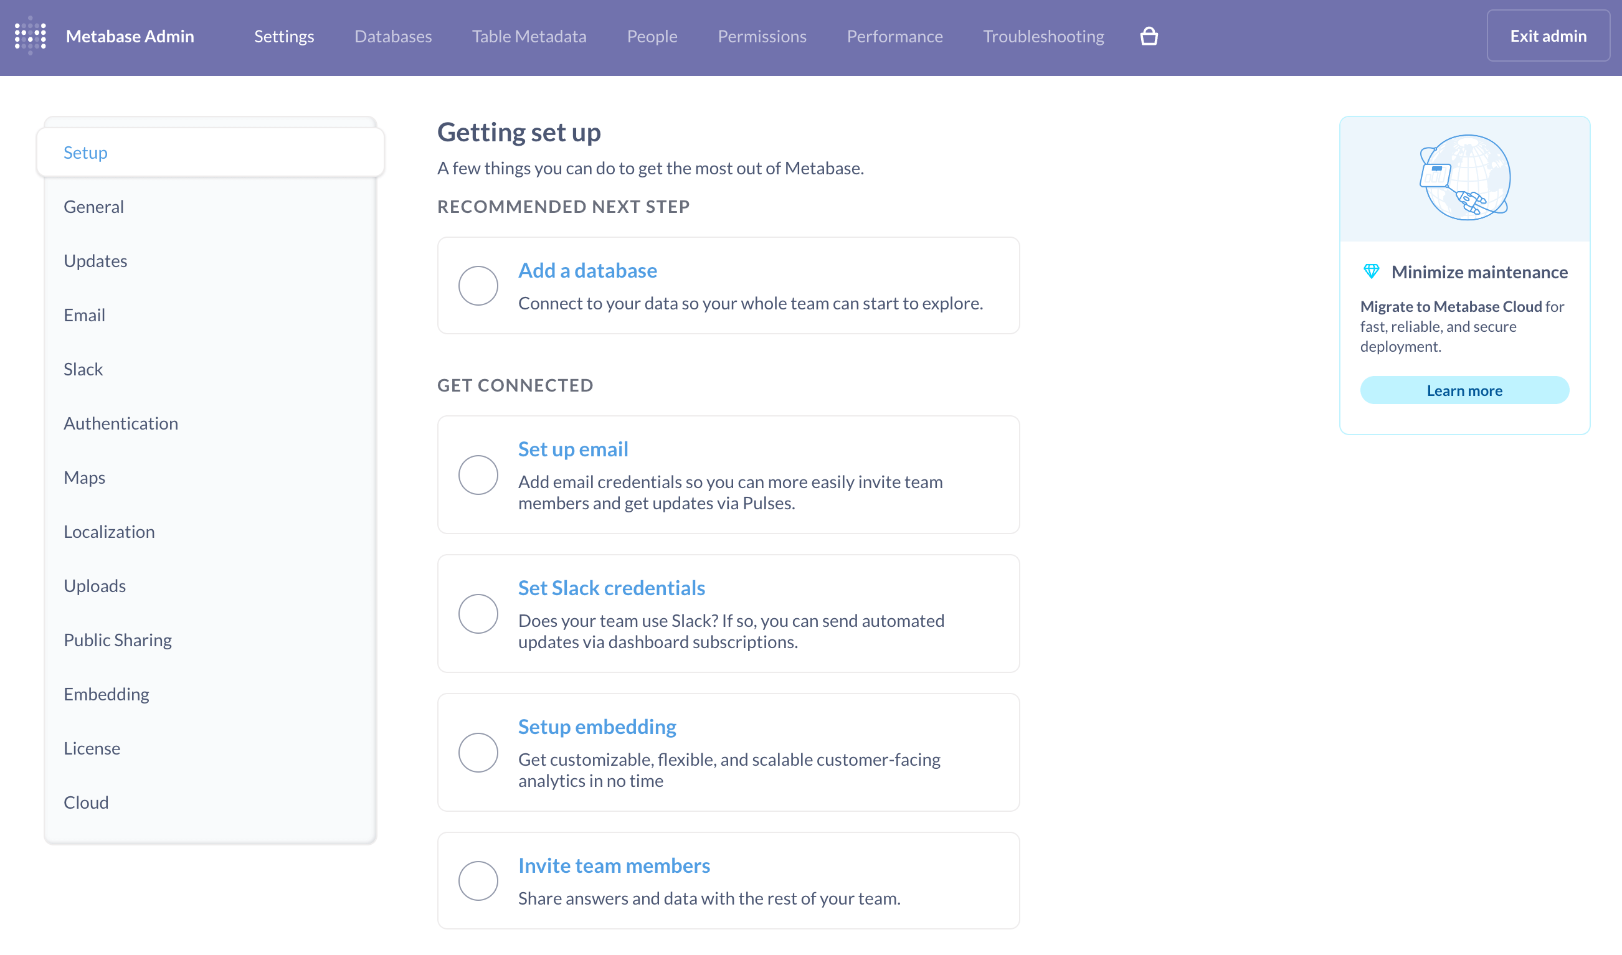Screen dimensions: 1622x955
Task: Go to the People tab
Action: (x=652, y=36)
